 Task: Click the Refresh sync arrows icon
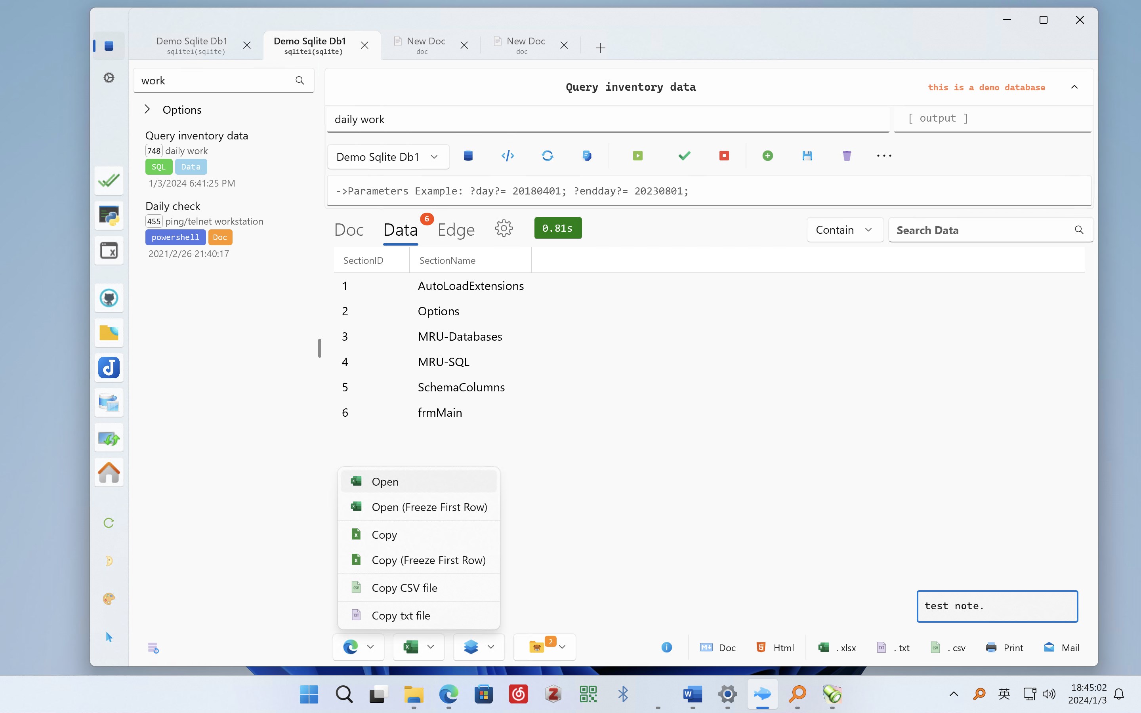(x=548, y=156)
